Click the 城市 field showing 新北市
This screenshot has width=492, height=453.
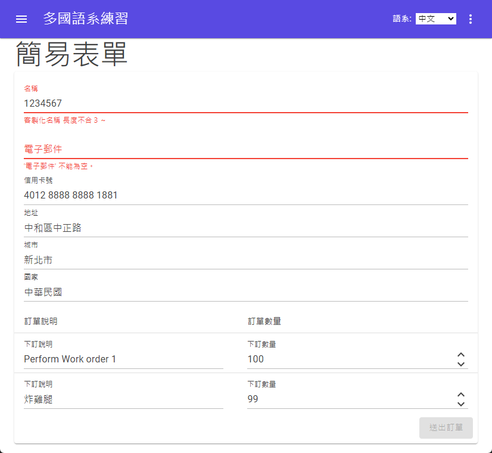[x=245, y=260]
